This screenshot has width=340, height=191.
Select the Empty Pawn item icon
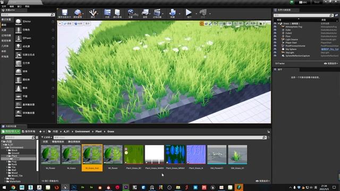pyautogui.click(x=19, y=38)
